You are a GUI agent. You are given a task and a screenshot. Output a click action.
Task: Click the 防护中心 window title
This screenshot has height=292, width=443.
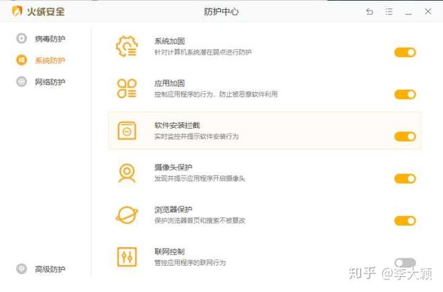coord(221,12)
